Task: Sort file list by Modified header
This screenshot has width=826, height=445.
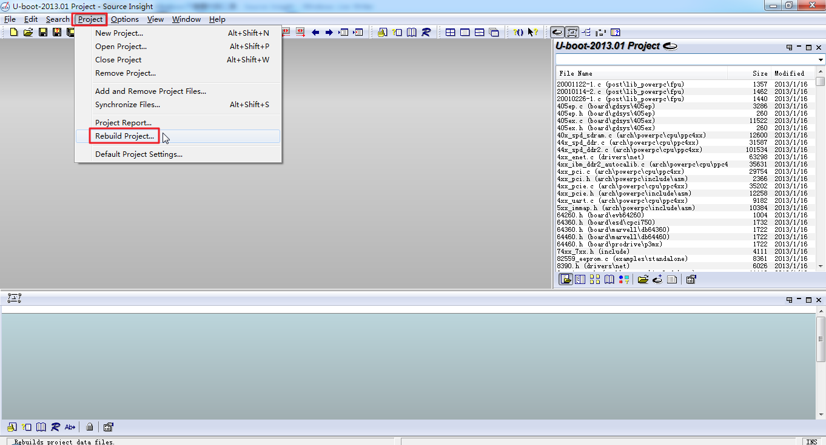Action: pos(793,73)
